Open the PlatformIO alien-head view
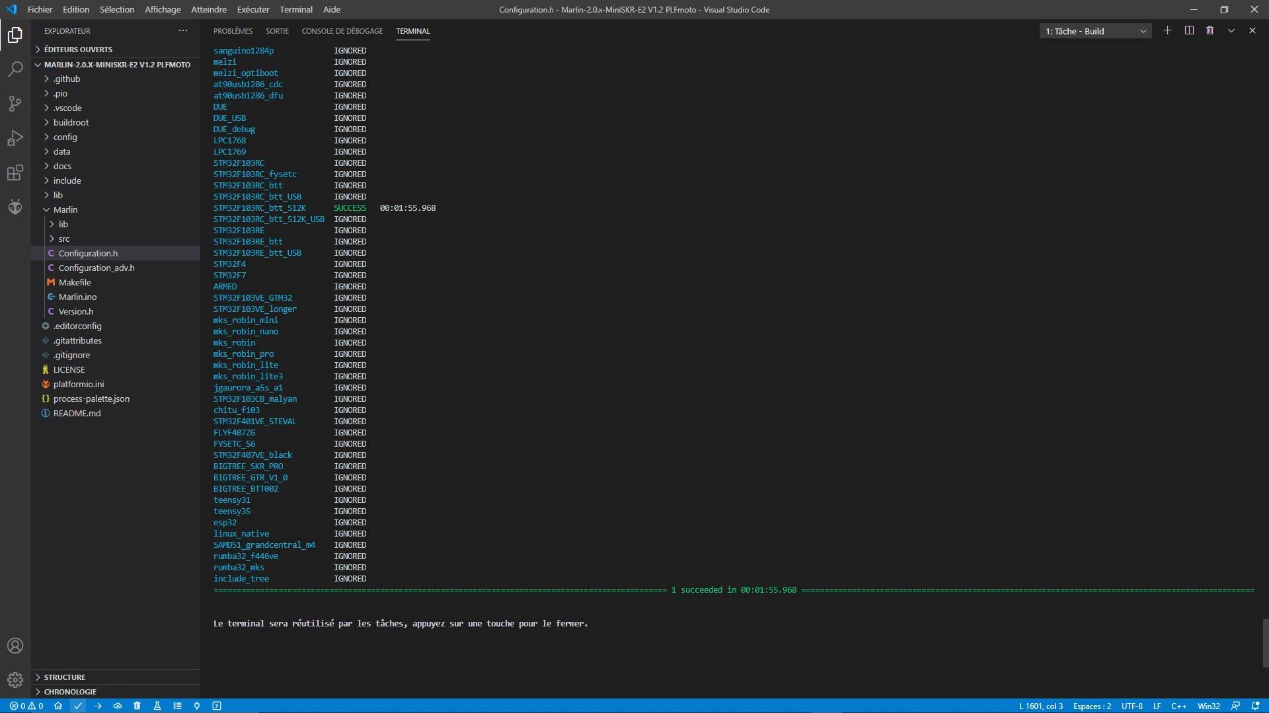Image resolution: width=1269 pixels, height=713 pixels. coord(15,207)
